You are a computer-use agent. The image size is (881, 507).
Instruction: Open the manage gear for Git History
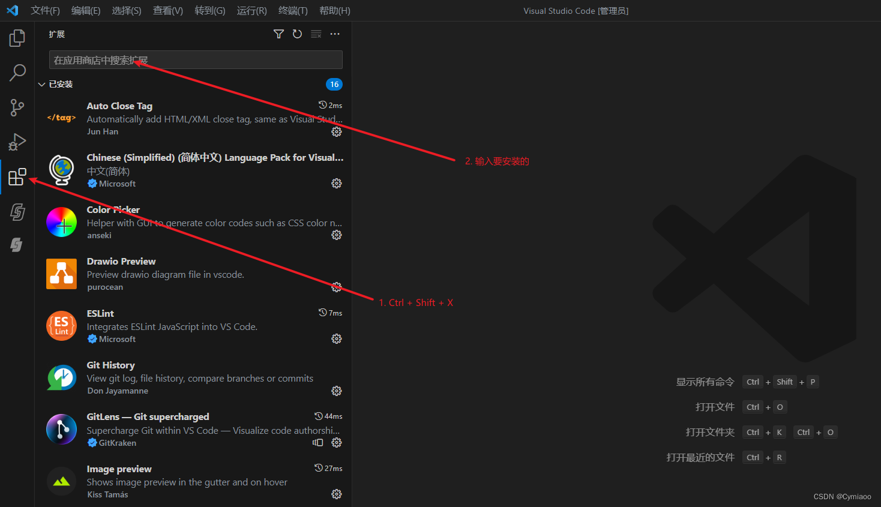point(337,391)
